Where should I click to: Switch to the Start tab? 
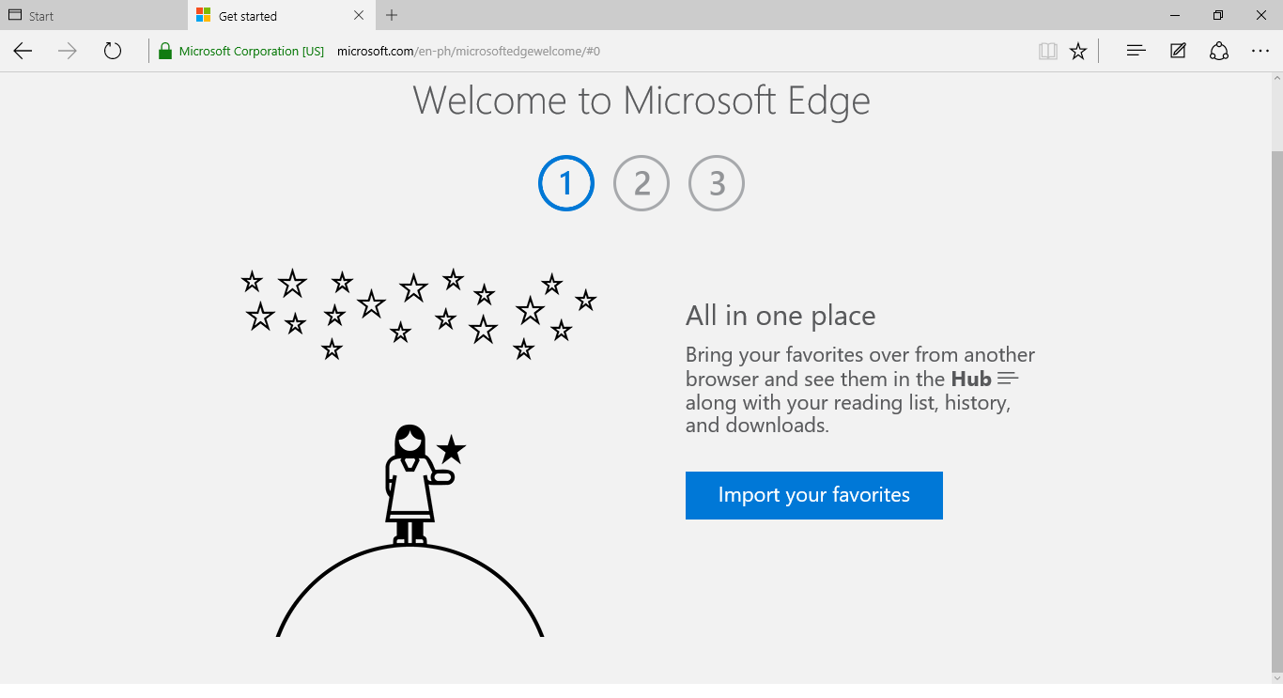[94, 16]
